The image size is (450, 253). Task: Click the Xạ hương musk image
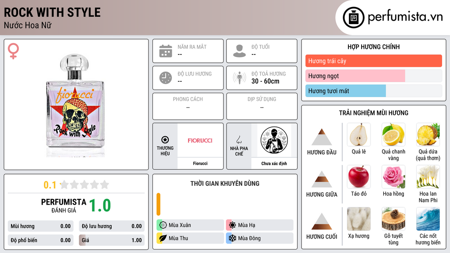[x=359, y=219]
